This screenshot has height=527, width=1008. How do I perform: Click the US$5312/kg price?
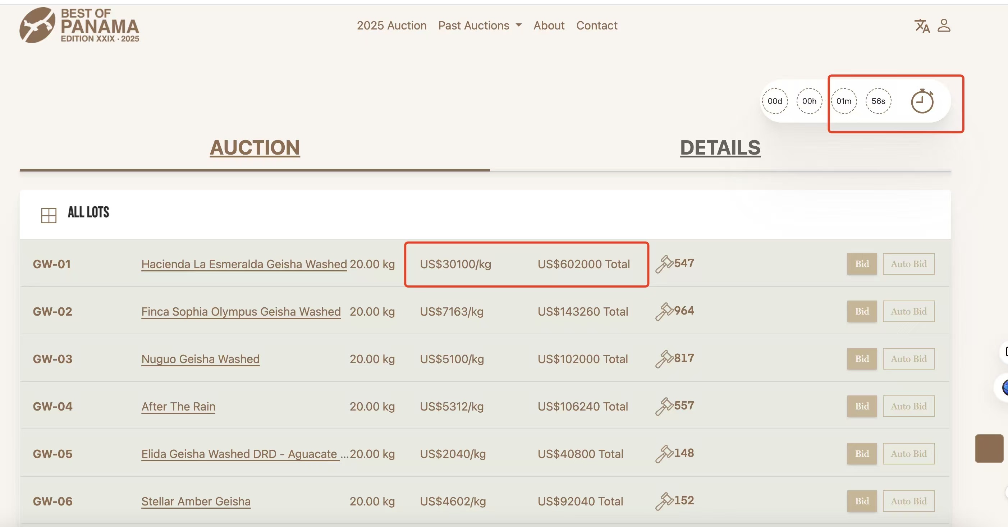(x=452, y=407)
